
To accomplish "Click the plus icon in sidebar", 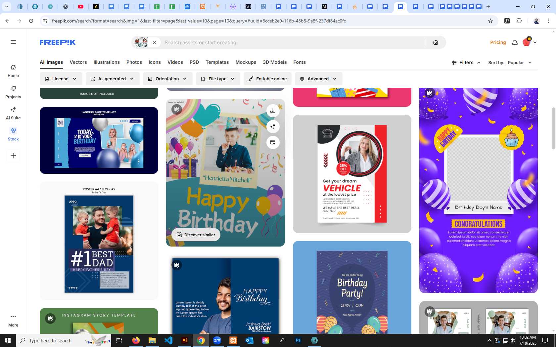I will coord(13,156).
